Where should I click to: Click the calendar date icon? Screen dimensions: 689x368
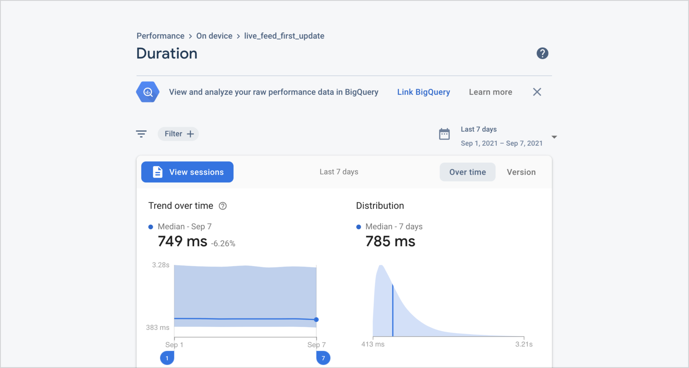pyautogui.click(x=444, y=134)
